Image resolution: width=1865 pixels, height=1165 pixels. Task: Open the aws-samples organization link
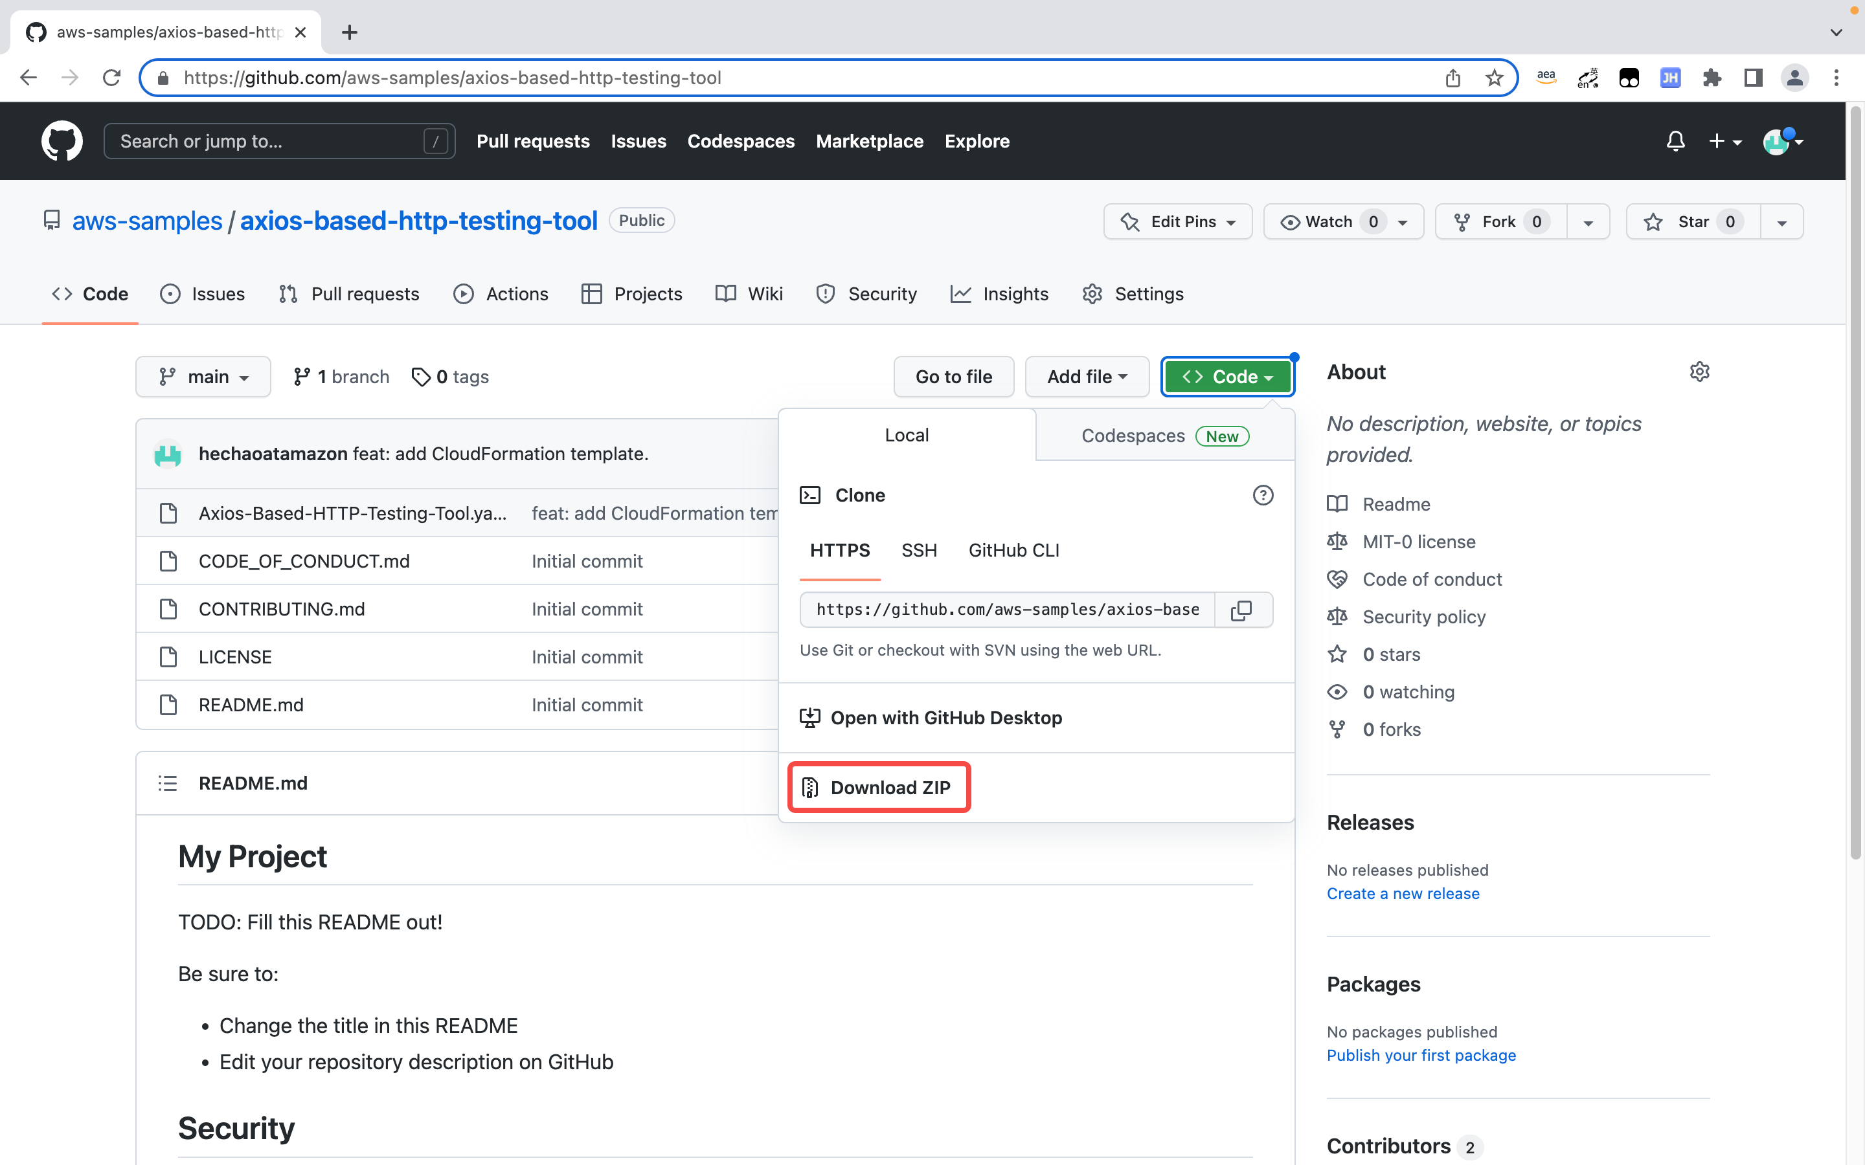(x=147, y=221)
